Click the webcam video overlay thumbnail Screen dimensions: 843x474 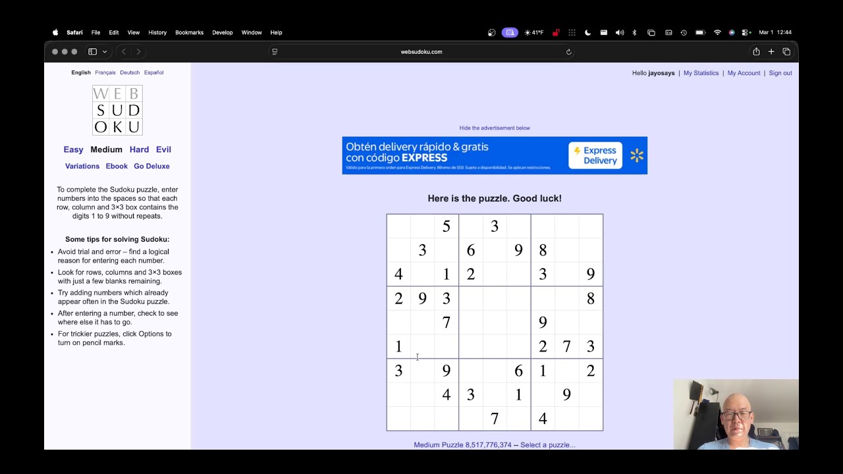(736, 414)
